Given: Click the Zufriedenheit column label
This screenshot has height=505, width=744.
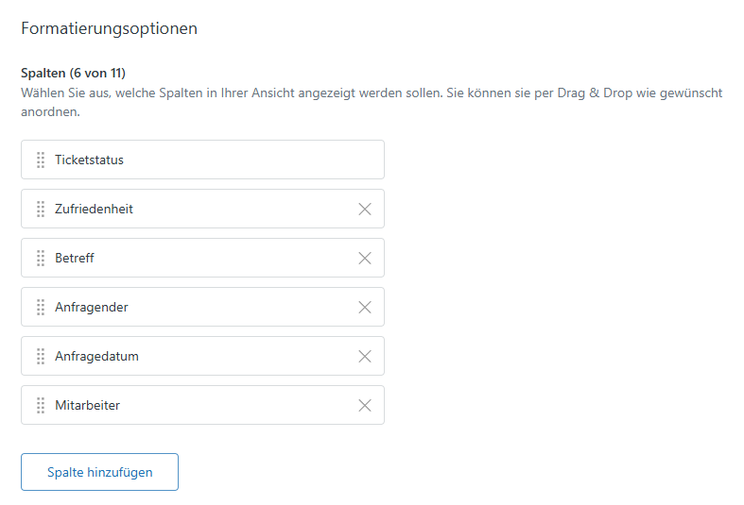Looking at the screenshot, I should 94,209.
